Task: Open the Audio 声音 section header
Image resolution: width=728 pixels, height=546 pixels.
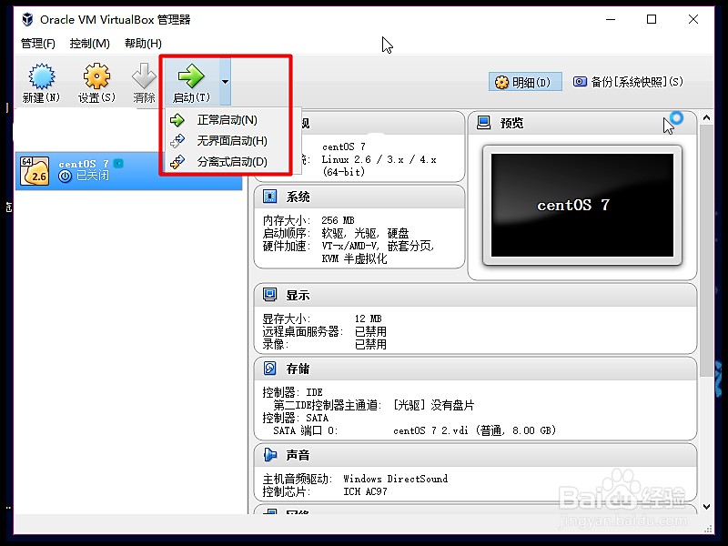Action: click(475, 455)
